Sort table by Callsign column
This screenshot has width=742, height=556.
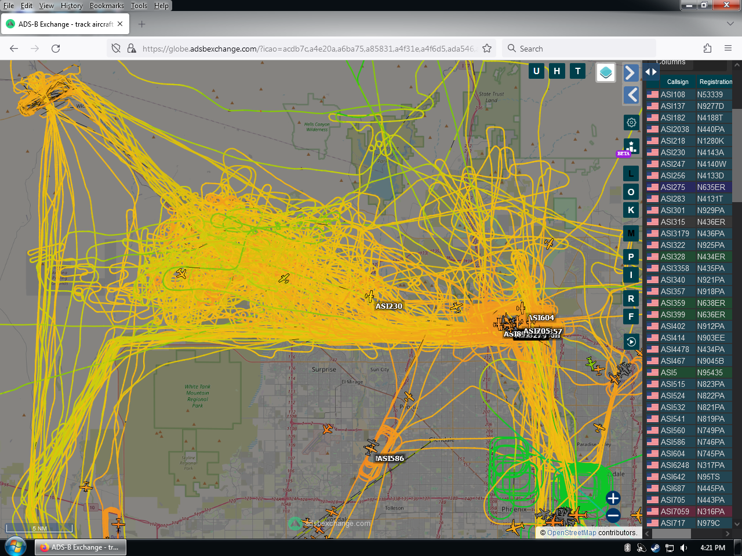click(678, 82)
